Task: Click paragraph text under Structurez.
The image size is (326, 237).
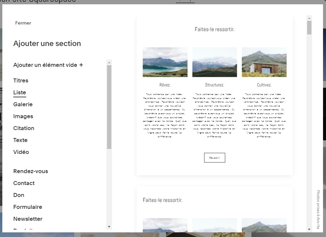Action: [215, 115]
